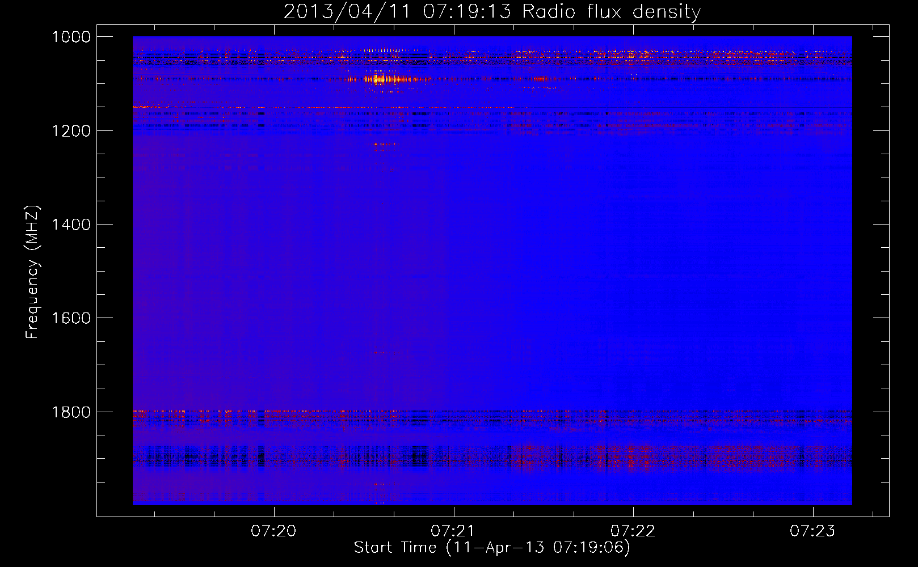Viewport: 918px width, 567px height.
Task: Click the 07:23 time tick label
Action: [812, 531]
